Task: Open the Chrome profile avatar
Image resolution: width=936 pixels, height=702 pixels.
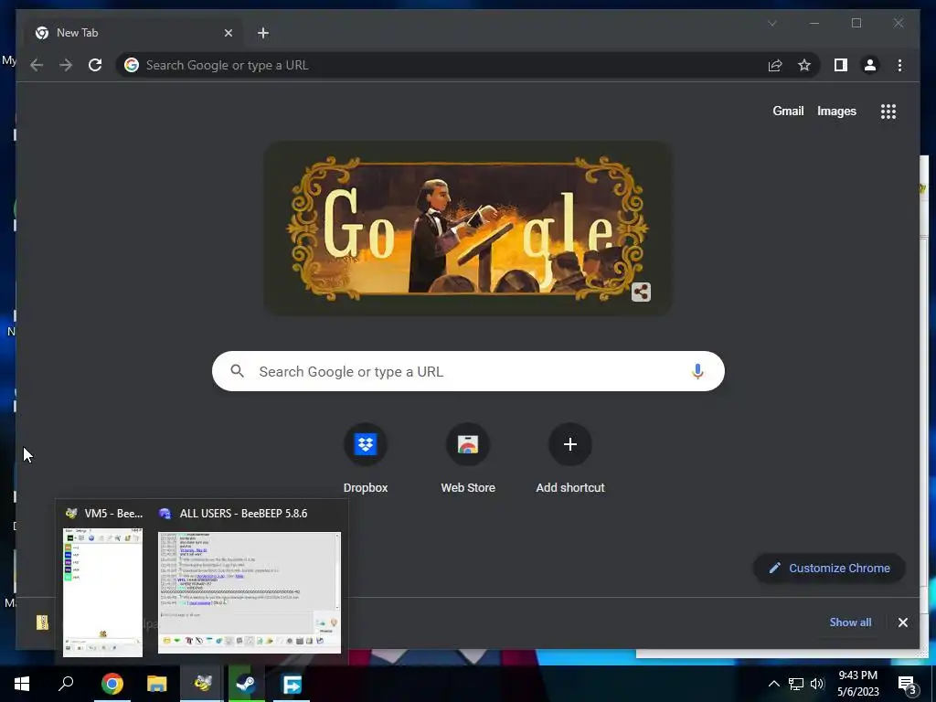Action: 870,65
